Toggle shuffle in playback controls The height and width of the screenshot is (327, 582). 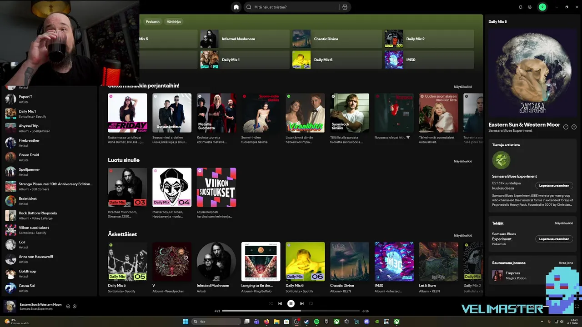click(271, 303)
